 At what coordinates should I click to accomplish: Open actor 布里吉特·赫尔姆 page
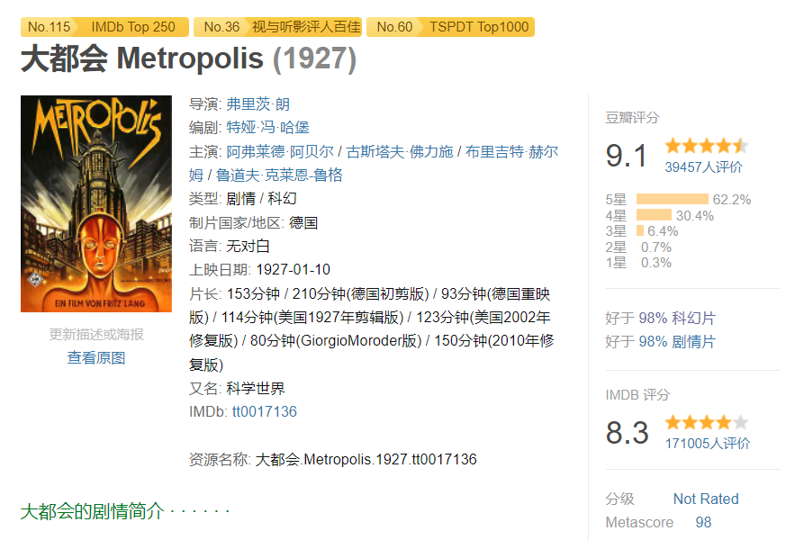(511, 152)
